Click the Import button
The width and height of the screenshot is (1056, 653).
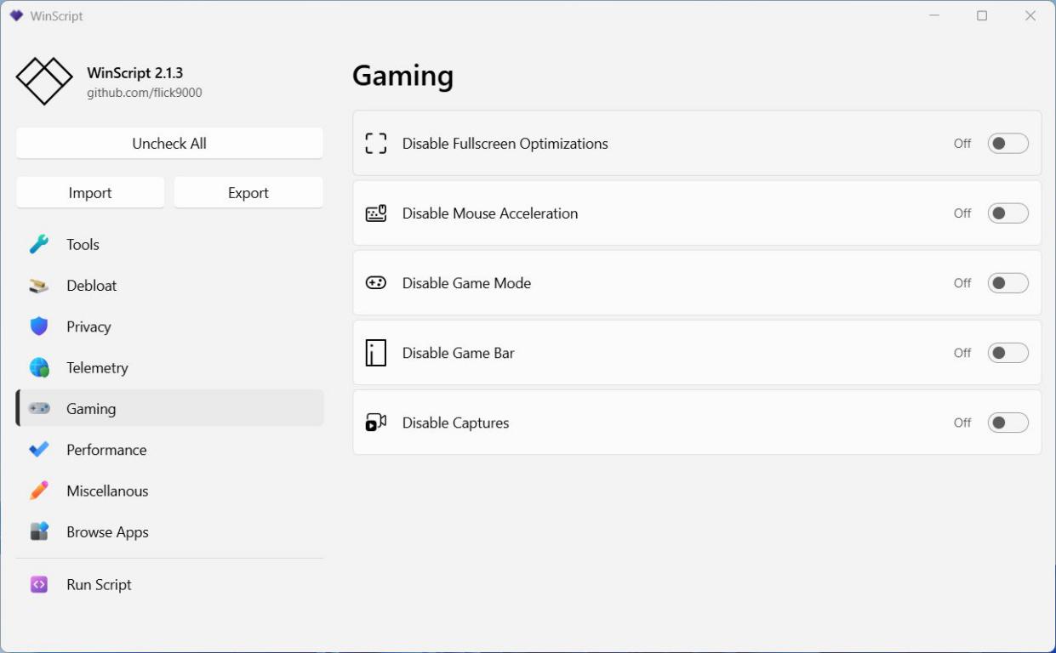[x=90, y=193]
